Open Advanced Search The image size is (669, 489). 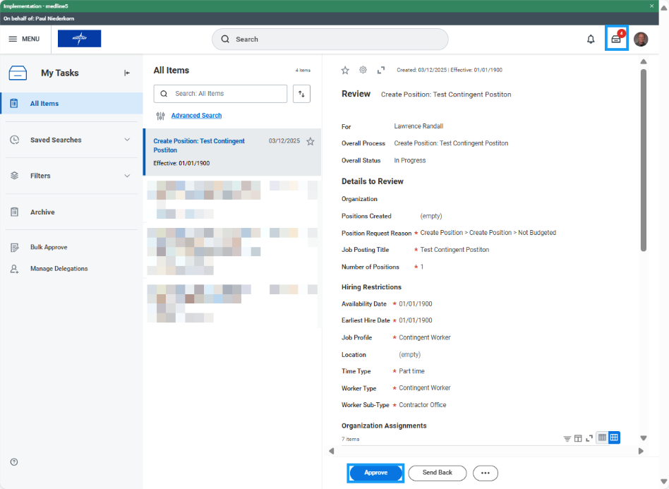point(196,115)
